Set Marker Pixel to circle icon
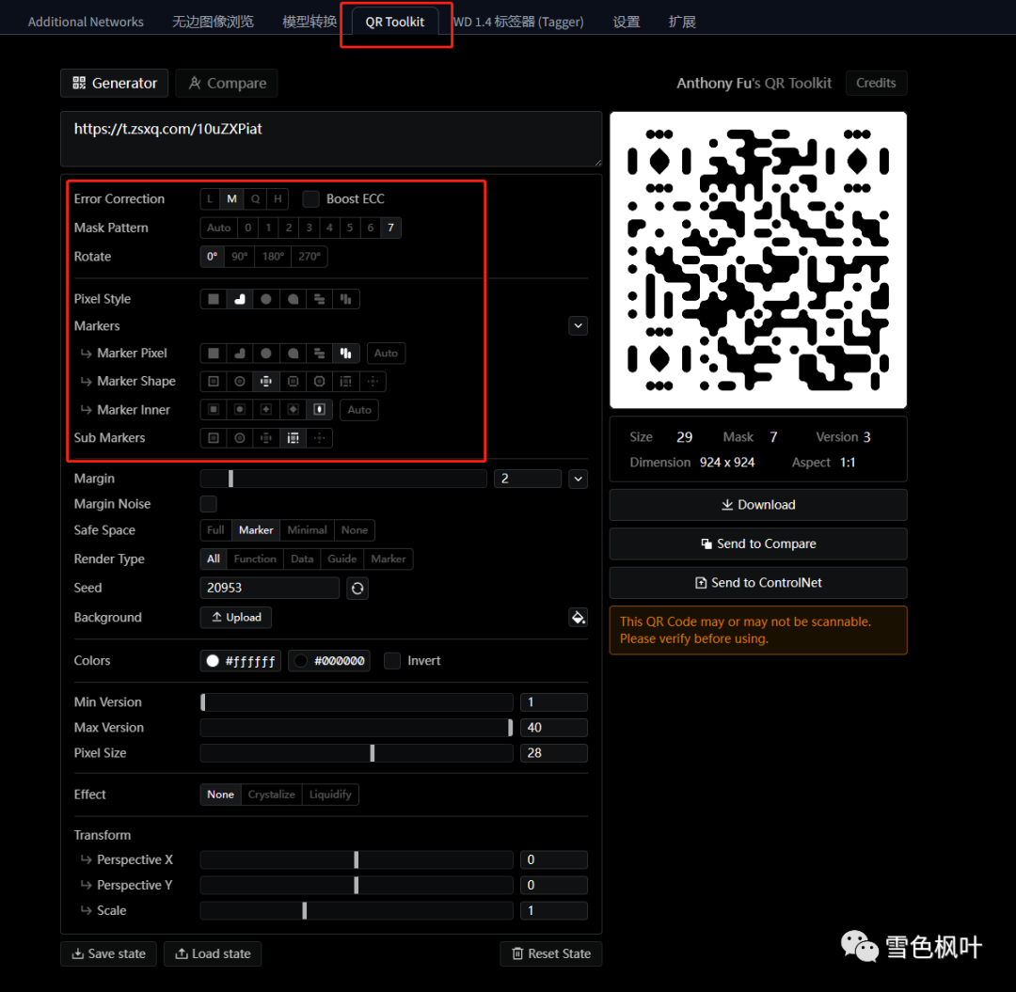The image size is (1016, 992). coord(266,353)
